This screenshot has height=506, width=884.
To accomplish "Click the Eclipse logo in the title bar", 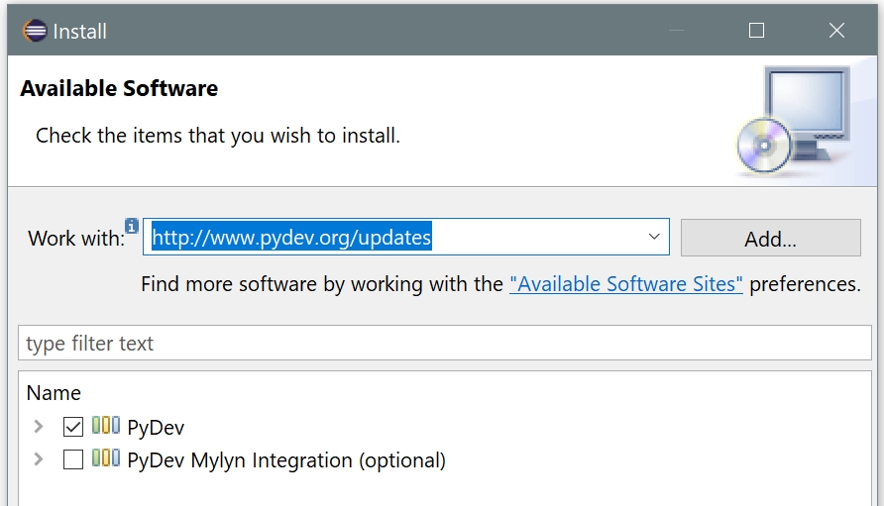I will tap(35, 31).
